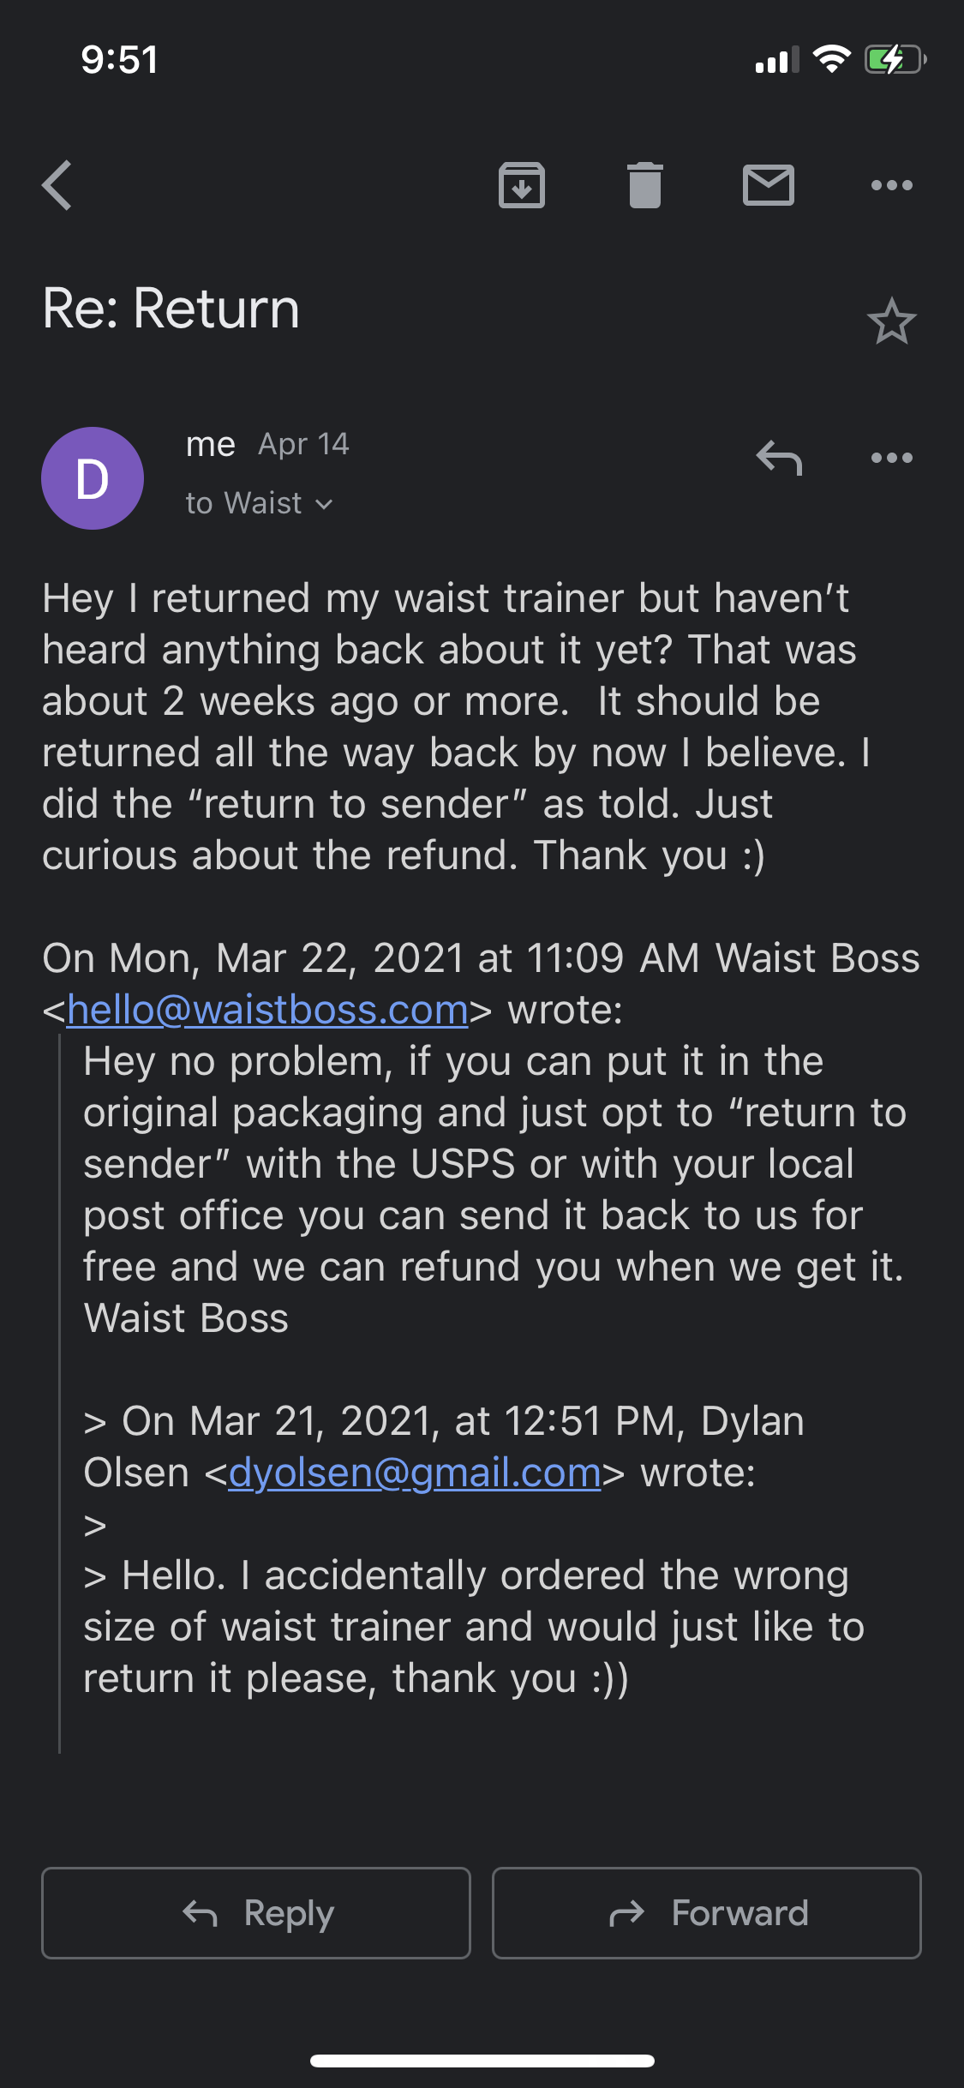Star the Re: Return conversation
Screen dimensions: 964x2088
point(891,321)
